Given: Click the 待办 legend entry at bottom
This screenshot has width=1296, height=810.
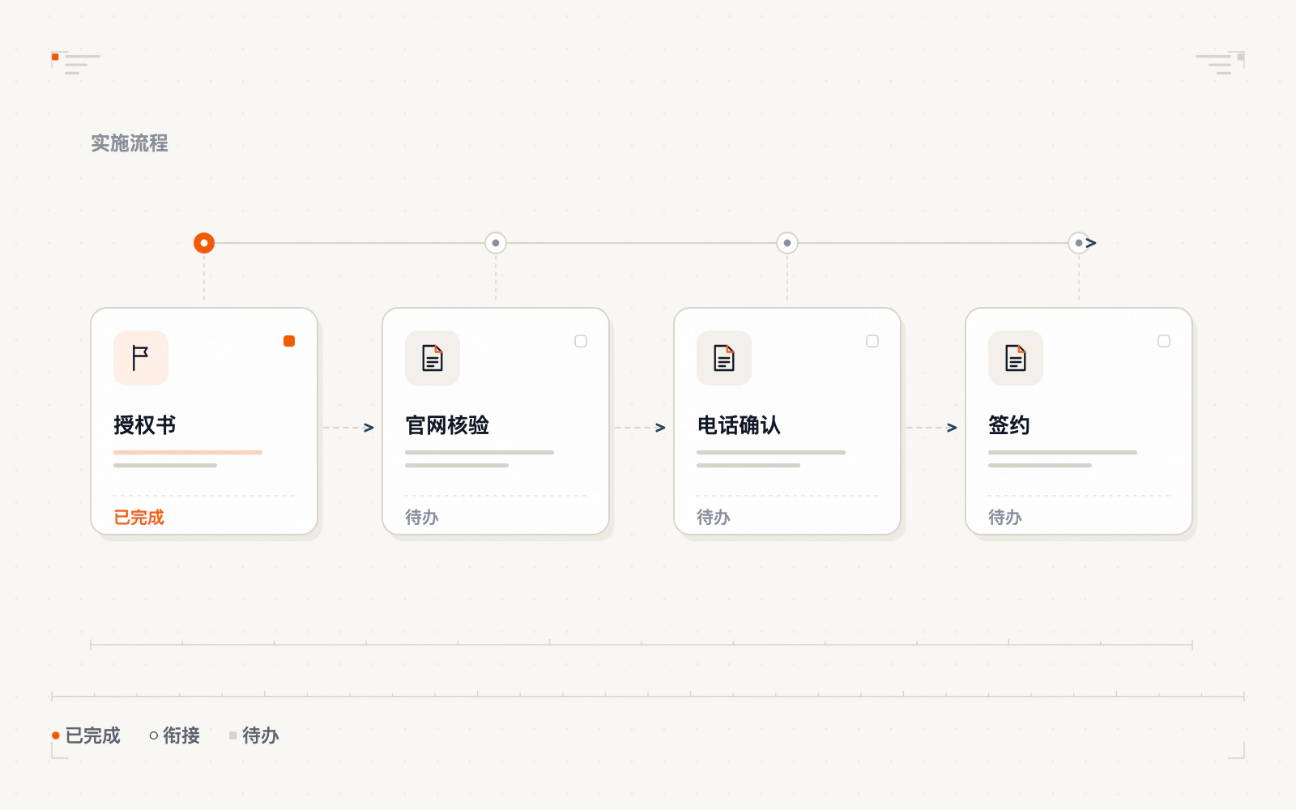Looking at the screenshot, I should coord(254,735).
